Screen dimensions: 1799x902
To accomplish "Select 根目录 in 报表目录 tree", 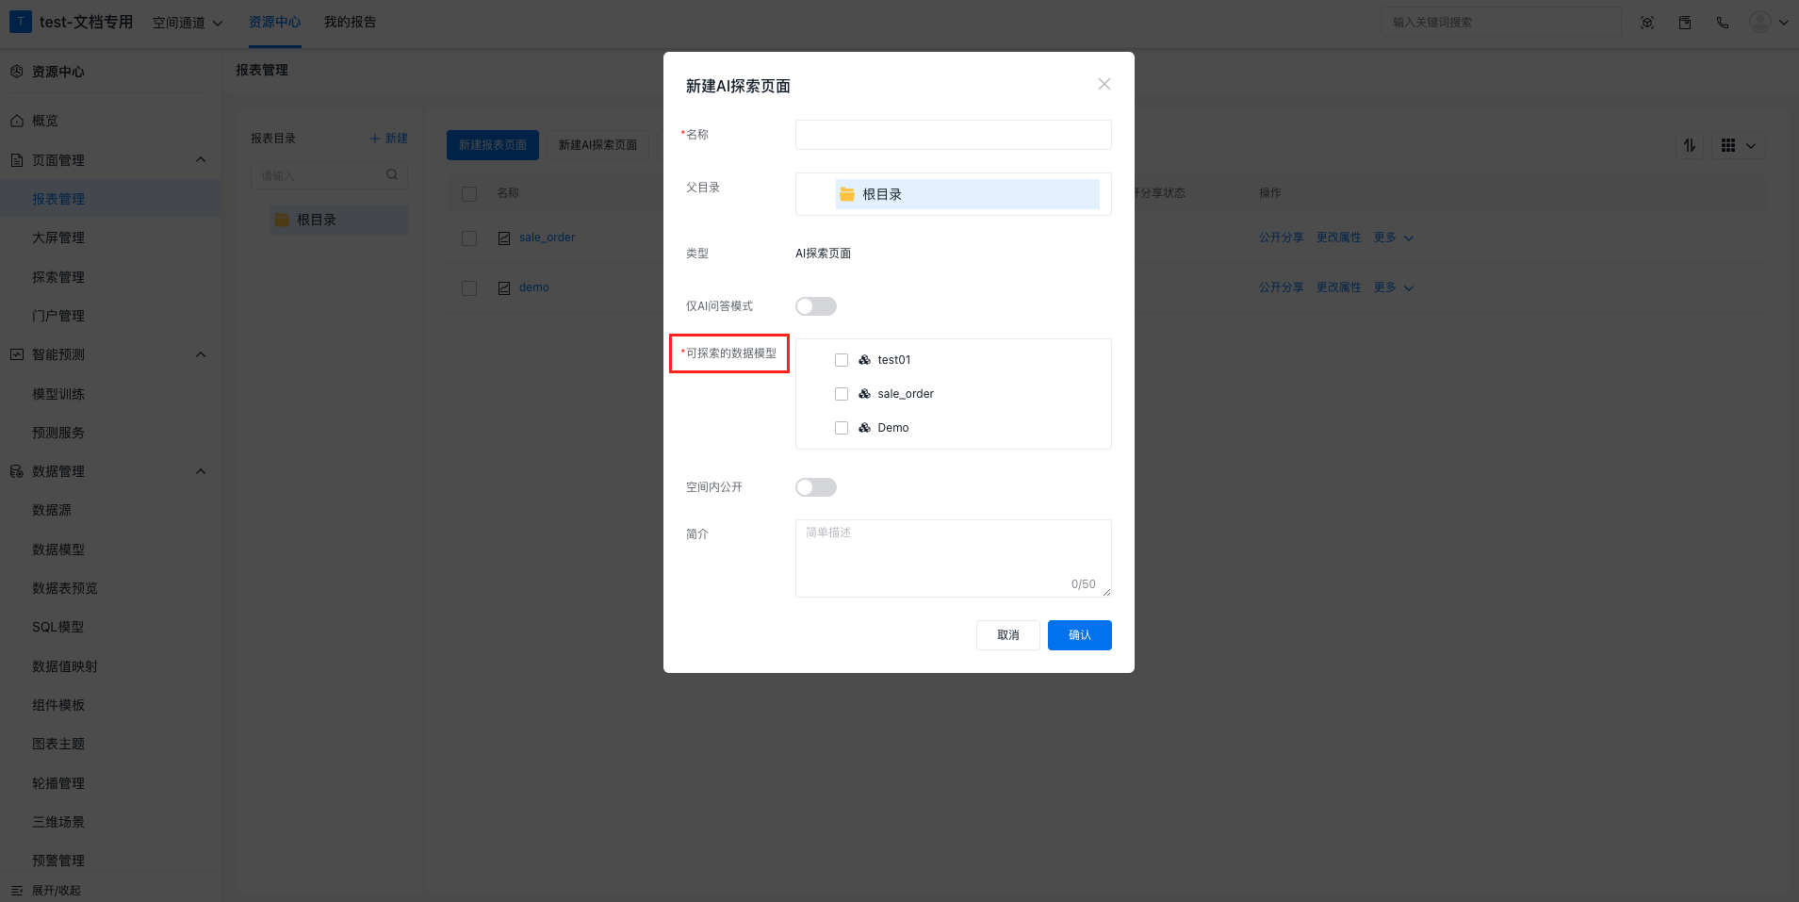I will click(x=339, y=220).
